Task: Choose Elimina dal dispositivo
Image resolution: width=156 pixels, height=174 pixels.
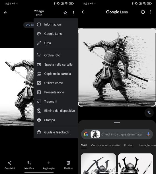Action: coord(56,111)
